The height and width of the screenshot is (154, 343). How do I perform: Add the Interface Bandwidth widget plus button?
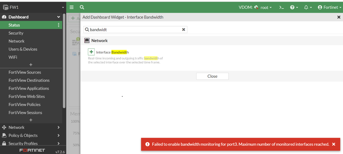pyautogui.click(x=91, y=52)
